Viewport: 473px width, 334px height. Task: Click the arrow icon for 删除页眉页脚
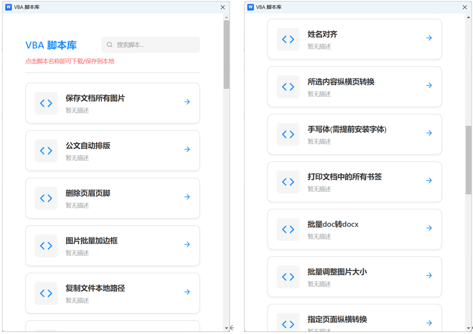pyautogui.click(x=187, y=197)
